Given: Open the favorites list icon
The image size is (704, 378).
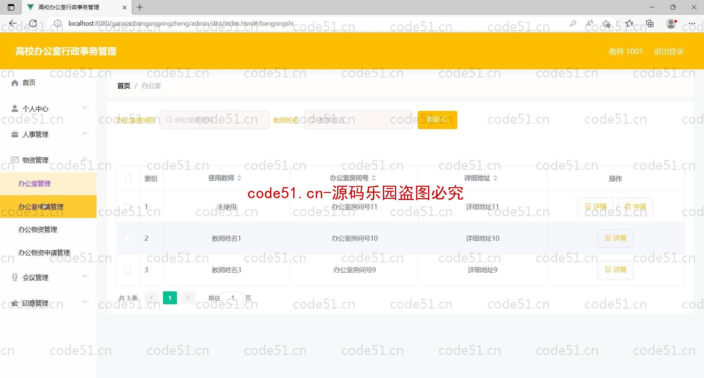Looking at the screenshot, I should [x=629, y=23].
